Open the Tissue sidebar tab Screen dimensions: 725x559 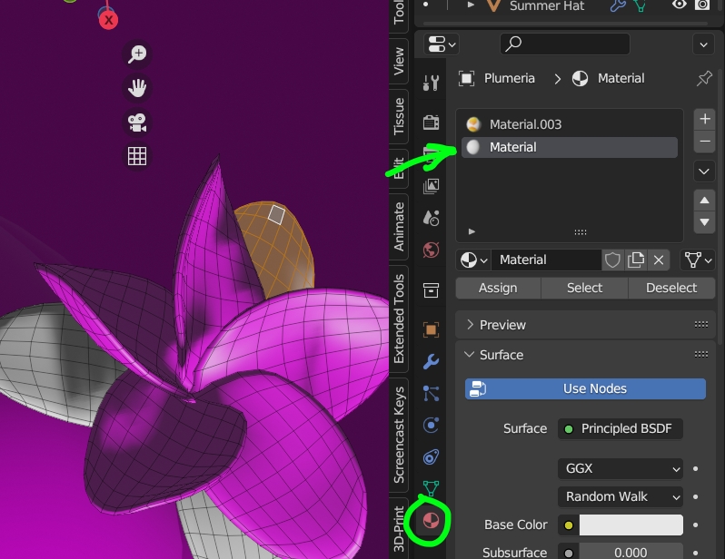(x=399, y=115)
